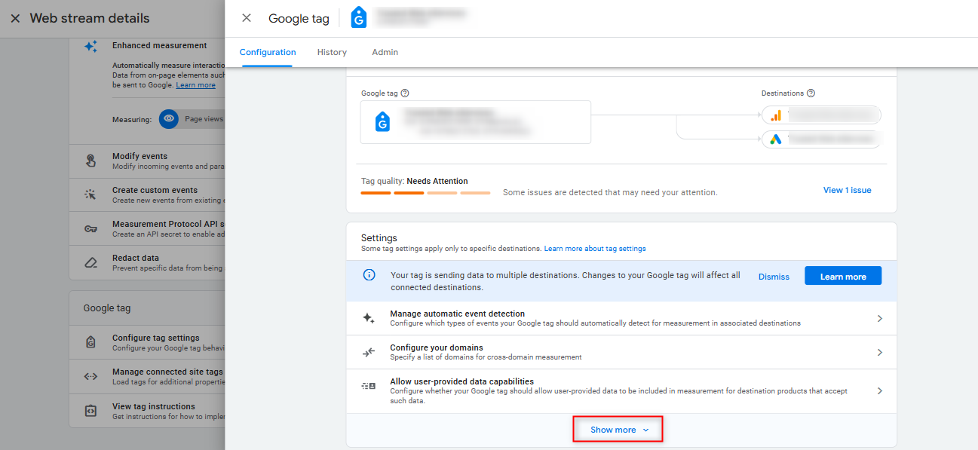The width and height of the screenshot is (978, 450).
Task: Open Manage connected site tags row
Action: tap(147, 376)
